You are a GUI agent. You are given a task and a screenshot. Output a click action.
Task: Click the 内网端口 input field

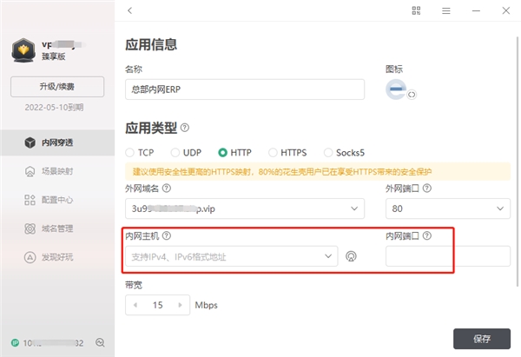click(448, 256)
